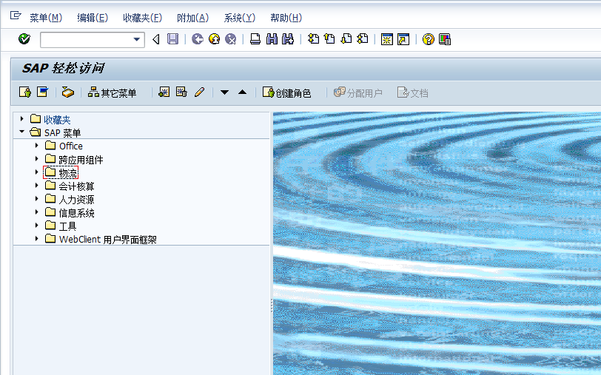Viewport: 601px width, 375px height.
Task: Click the 其它菜单 button
Action: 112,92
